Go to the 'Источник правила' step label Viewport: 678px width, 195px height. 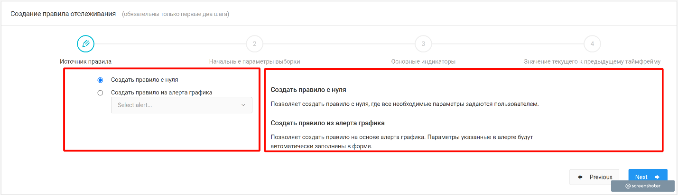point(85,62)
